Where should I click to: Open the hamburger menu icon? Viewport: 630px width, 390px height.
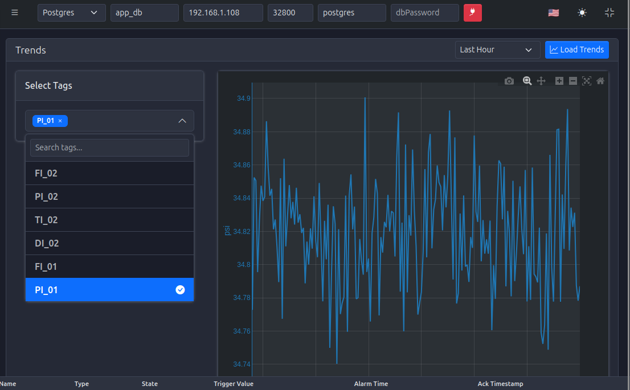click(15, 13)
